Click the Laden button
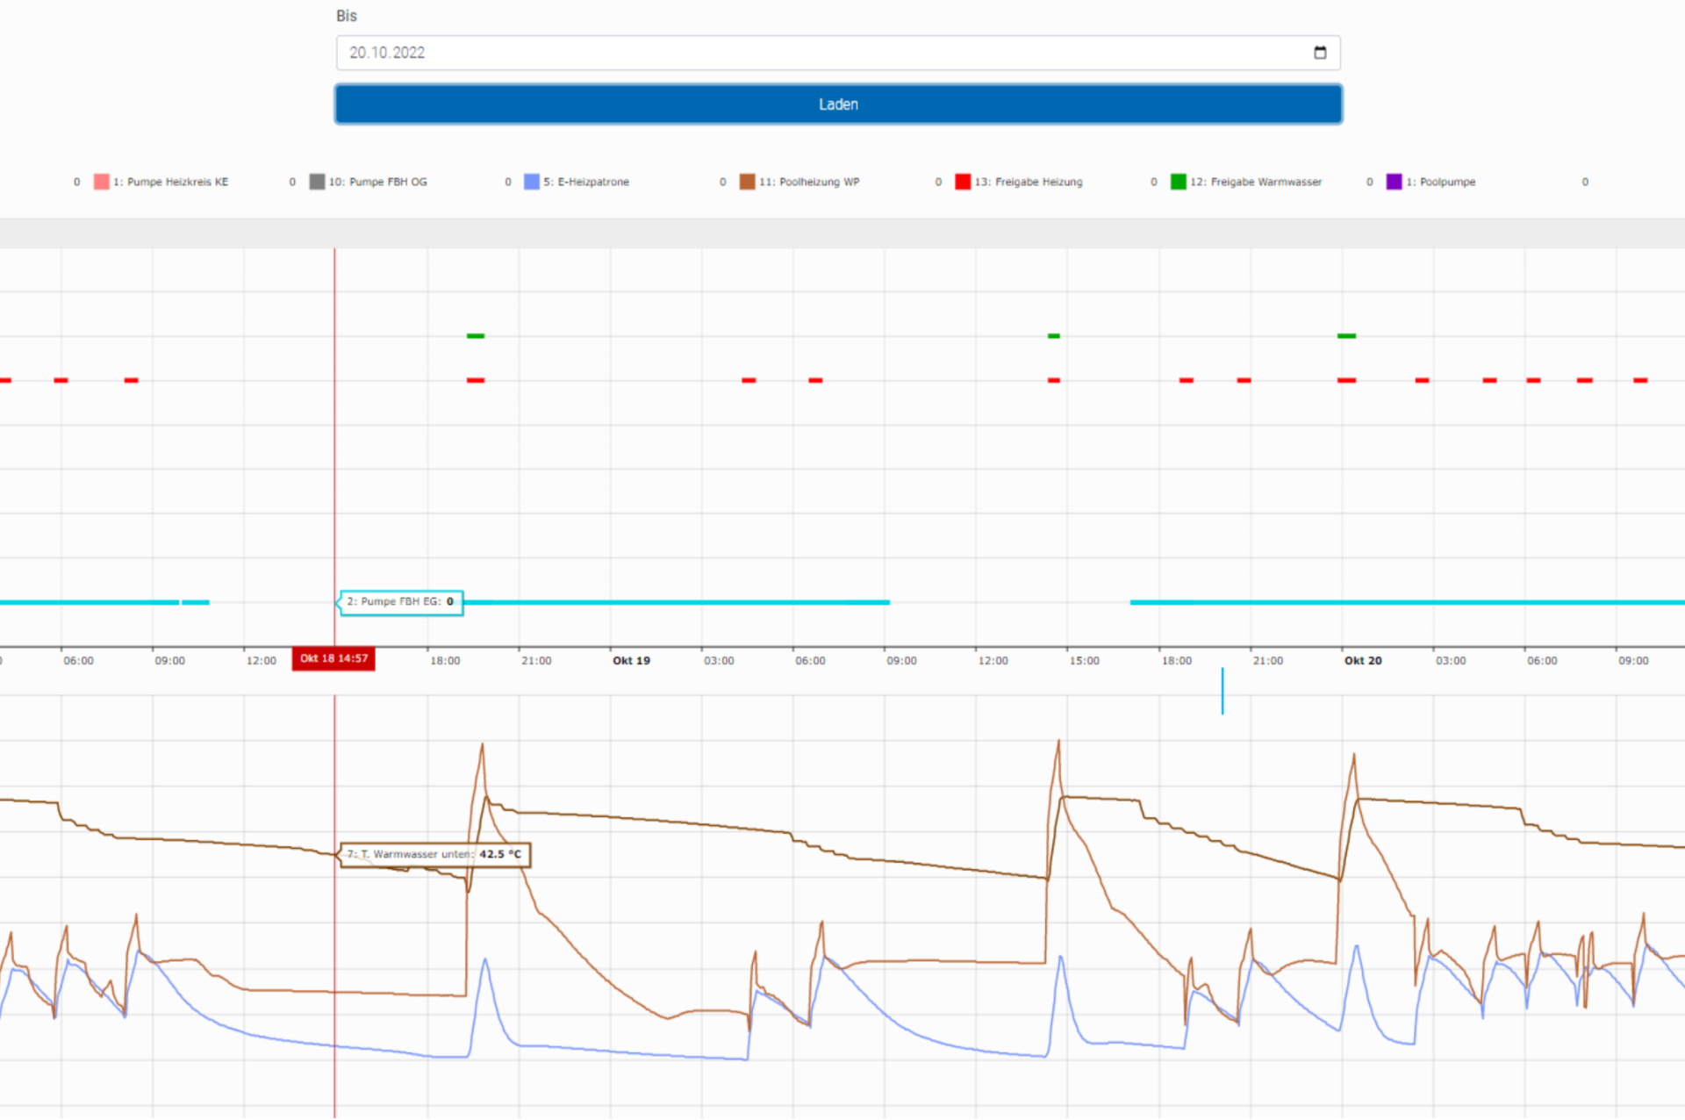This screenshot has width=1685, height=1120. (838, 104)
